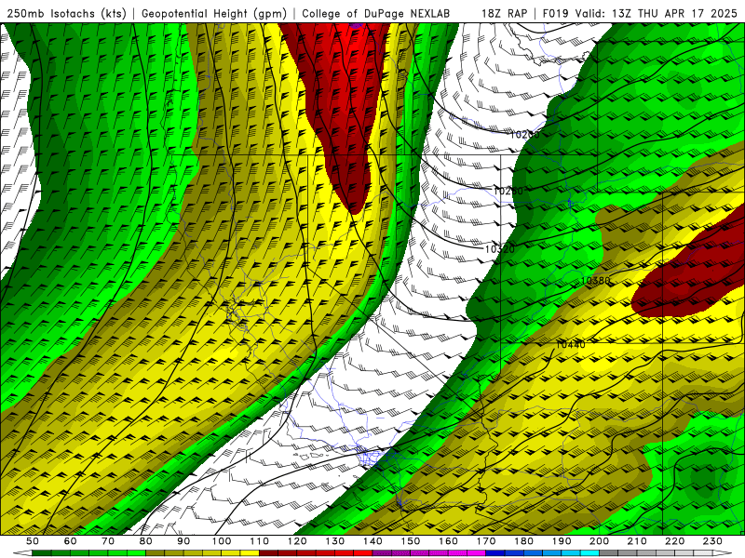Select the gray swatch right of 200
The width and height of the screenshot is (745, 558).
pyautogui.click(x=609, y=553)
